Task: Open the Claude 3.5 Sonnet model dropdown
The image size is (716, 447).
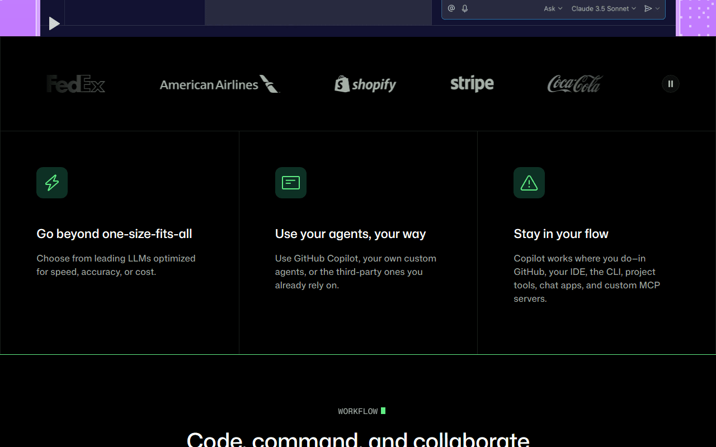Action: pyautogui.click(x=604, y=8)
